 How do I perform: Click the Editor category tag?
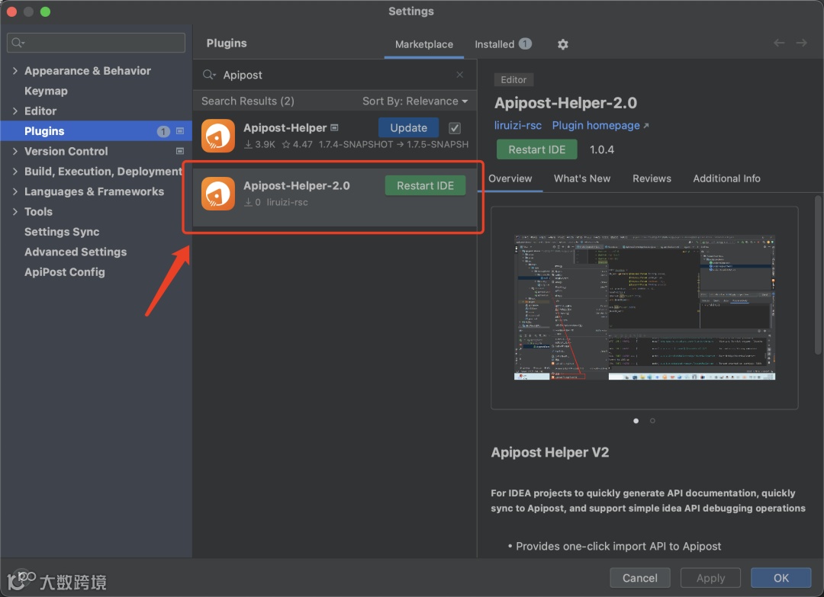tap(513, 80)
